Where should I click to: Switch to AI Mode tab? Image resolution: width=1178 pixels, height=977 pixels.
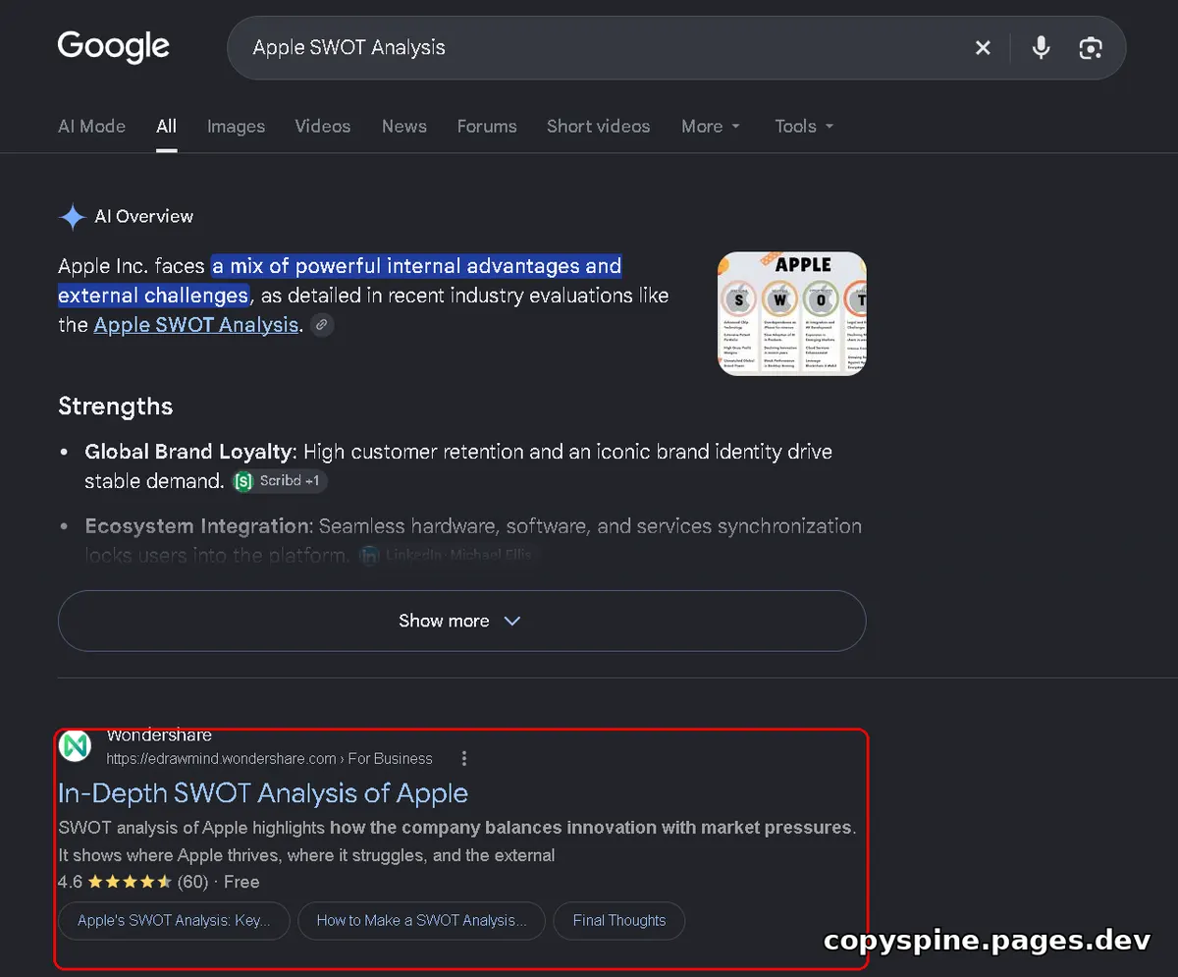pyautogui.click(x=92, y=127)
